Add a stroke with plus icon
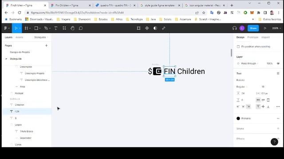Screen dimensions: 284x159 click(278, 129)
